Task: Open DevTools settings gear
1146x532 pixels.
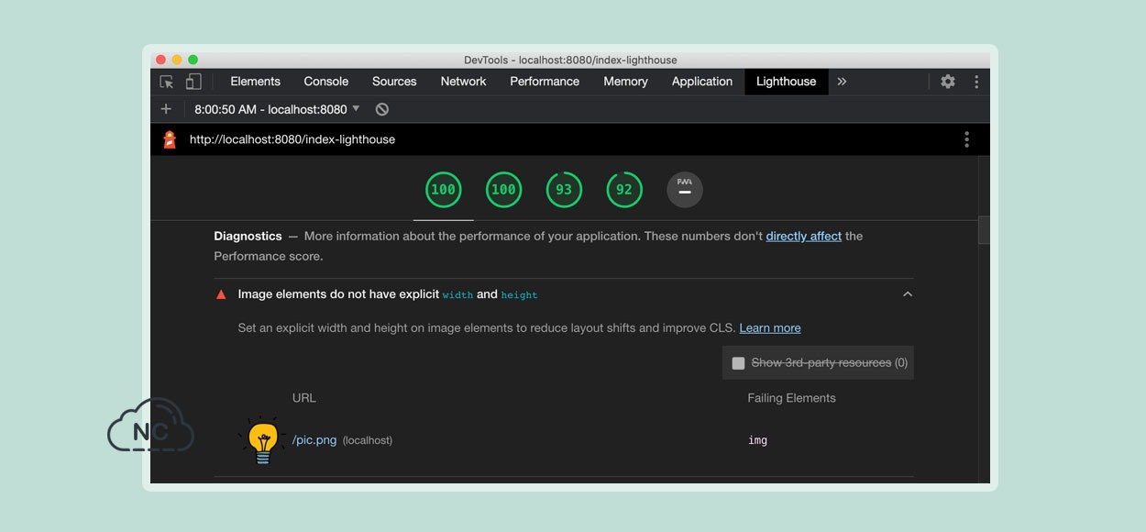Action: click(948, 82)
